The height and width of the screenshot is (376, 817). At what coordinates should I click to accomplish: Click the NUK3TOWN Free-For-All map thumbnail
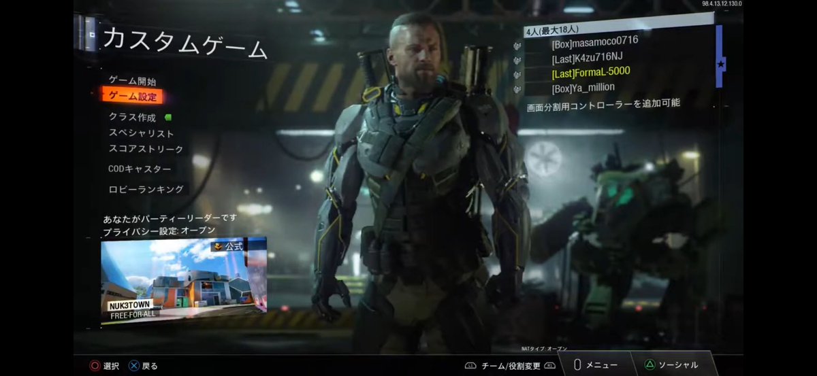(184, 281)
